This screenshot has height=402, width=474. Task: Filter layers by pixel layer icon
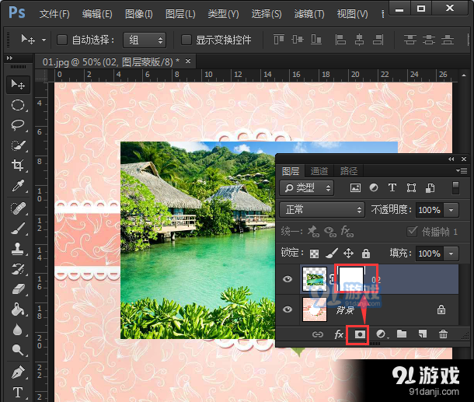point(355,188)
